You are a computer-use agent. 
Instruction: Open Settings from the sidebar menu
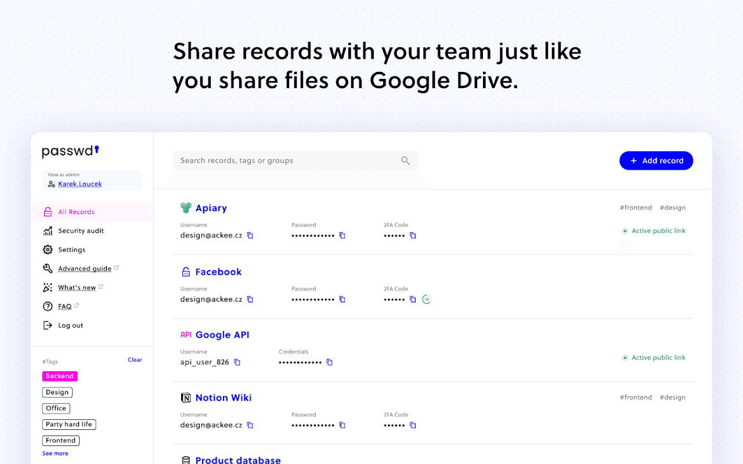pyautogui.click(x=71, y=249)
